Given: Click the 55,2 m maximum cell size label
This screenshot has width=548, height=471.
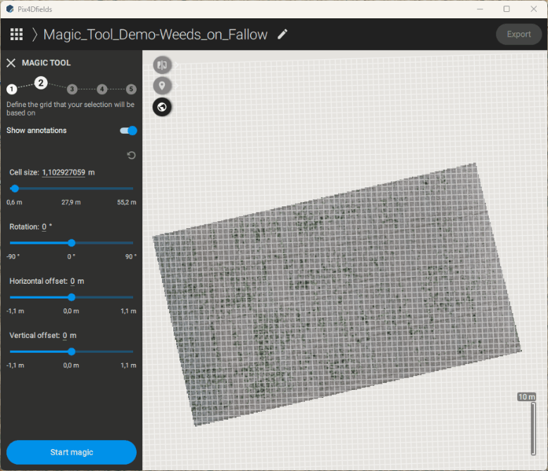Looking at the screenshot, I should coord(127,202).
